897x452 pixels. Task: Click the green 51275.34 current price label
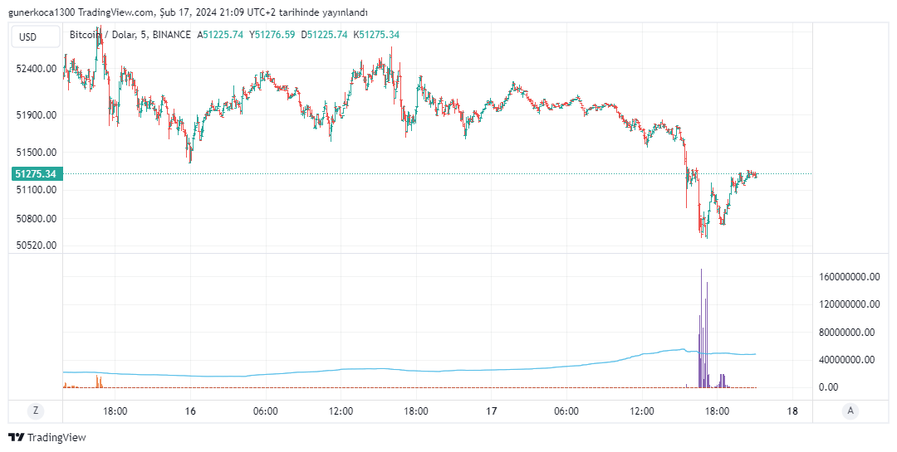35,174
